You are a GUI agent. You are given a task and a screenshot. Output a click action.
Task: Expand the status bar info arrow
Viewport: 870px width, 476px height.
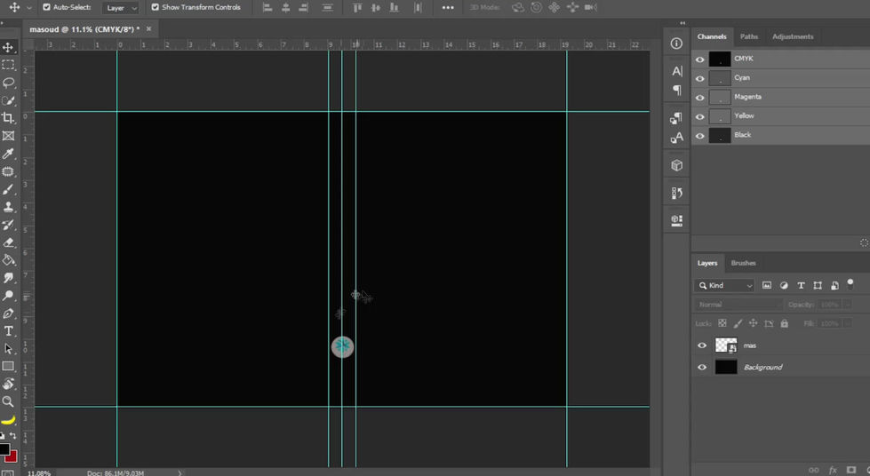[180, 472]
